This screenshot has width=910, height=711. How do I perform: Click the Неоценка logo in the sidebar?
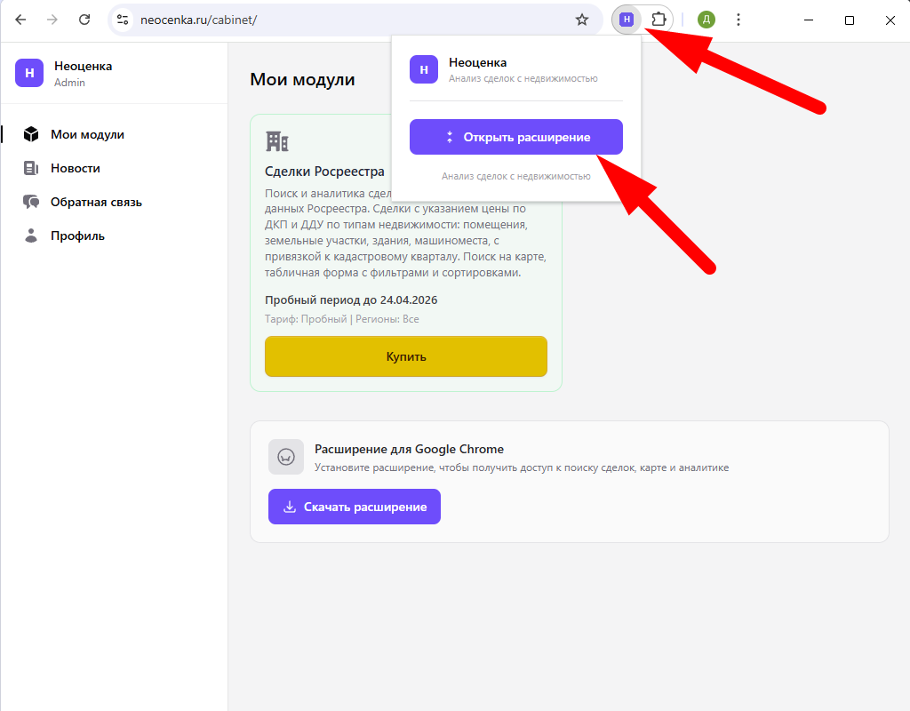click(29, 73)
